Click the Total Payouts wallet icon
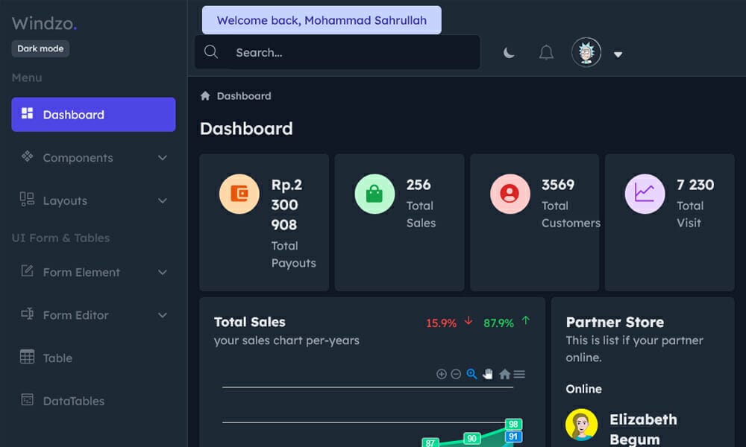The image size is (746, 447). [x=239, y=194]
